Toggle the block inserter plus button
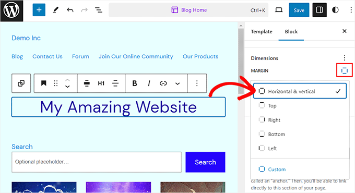The width and height of the screenshot is (355, 193). click(39, 10)
